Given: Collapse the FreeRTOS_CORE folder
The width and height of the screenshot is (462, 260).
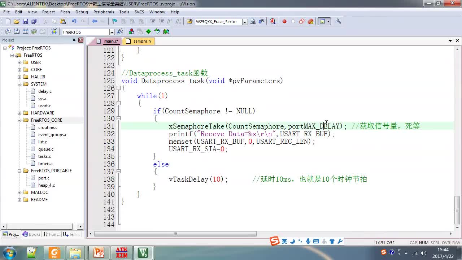Looking at the screenshot, I should tap(19, 120).
